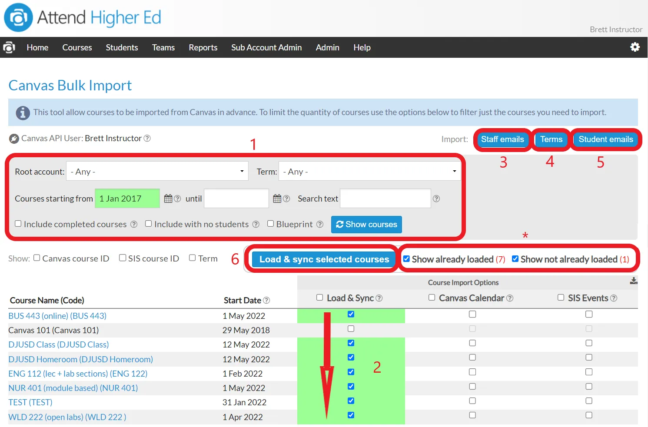Click the Student emails import button
Screen dimensions: 648x427
pyautogui.click(x=606, y=139)
